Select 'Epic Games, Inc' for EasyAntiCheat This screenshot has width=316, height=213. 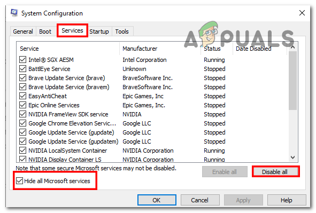[x=143, y=96]
